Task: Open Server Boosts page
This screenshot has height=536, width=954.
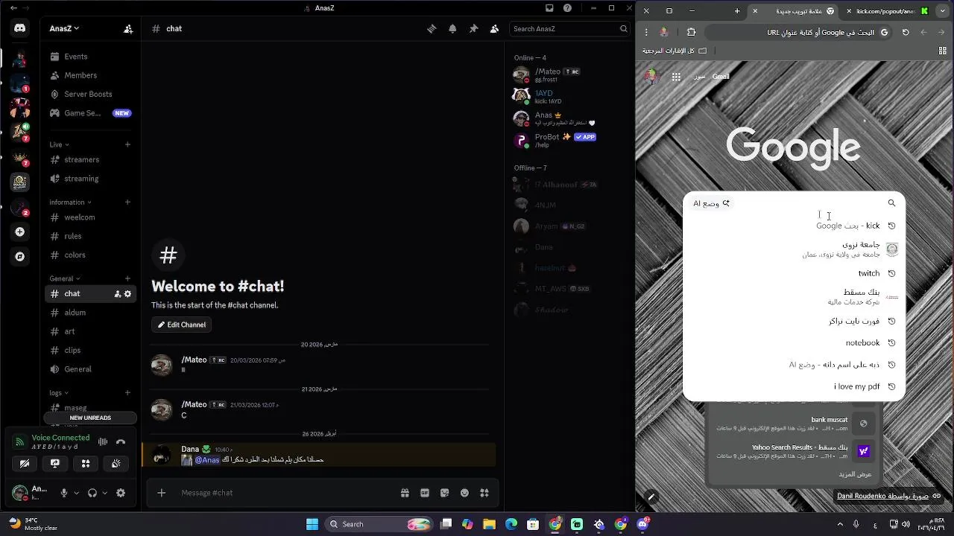Action: coord(91,94)
